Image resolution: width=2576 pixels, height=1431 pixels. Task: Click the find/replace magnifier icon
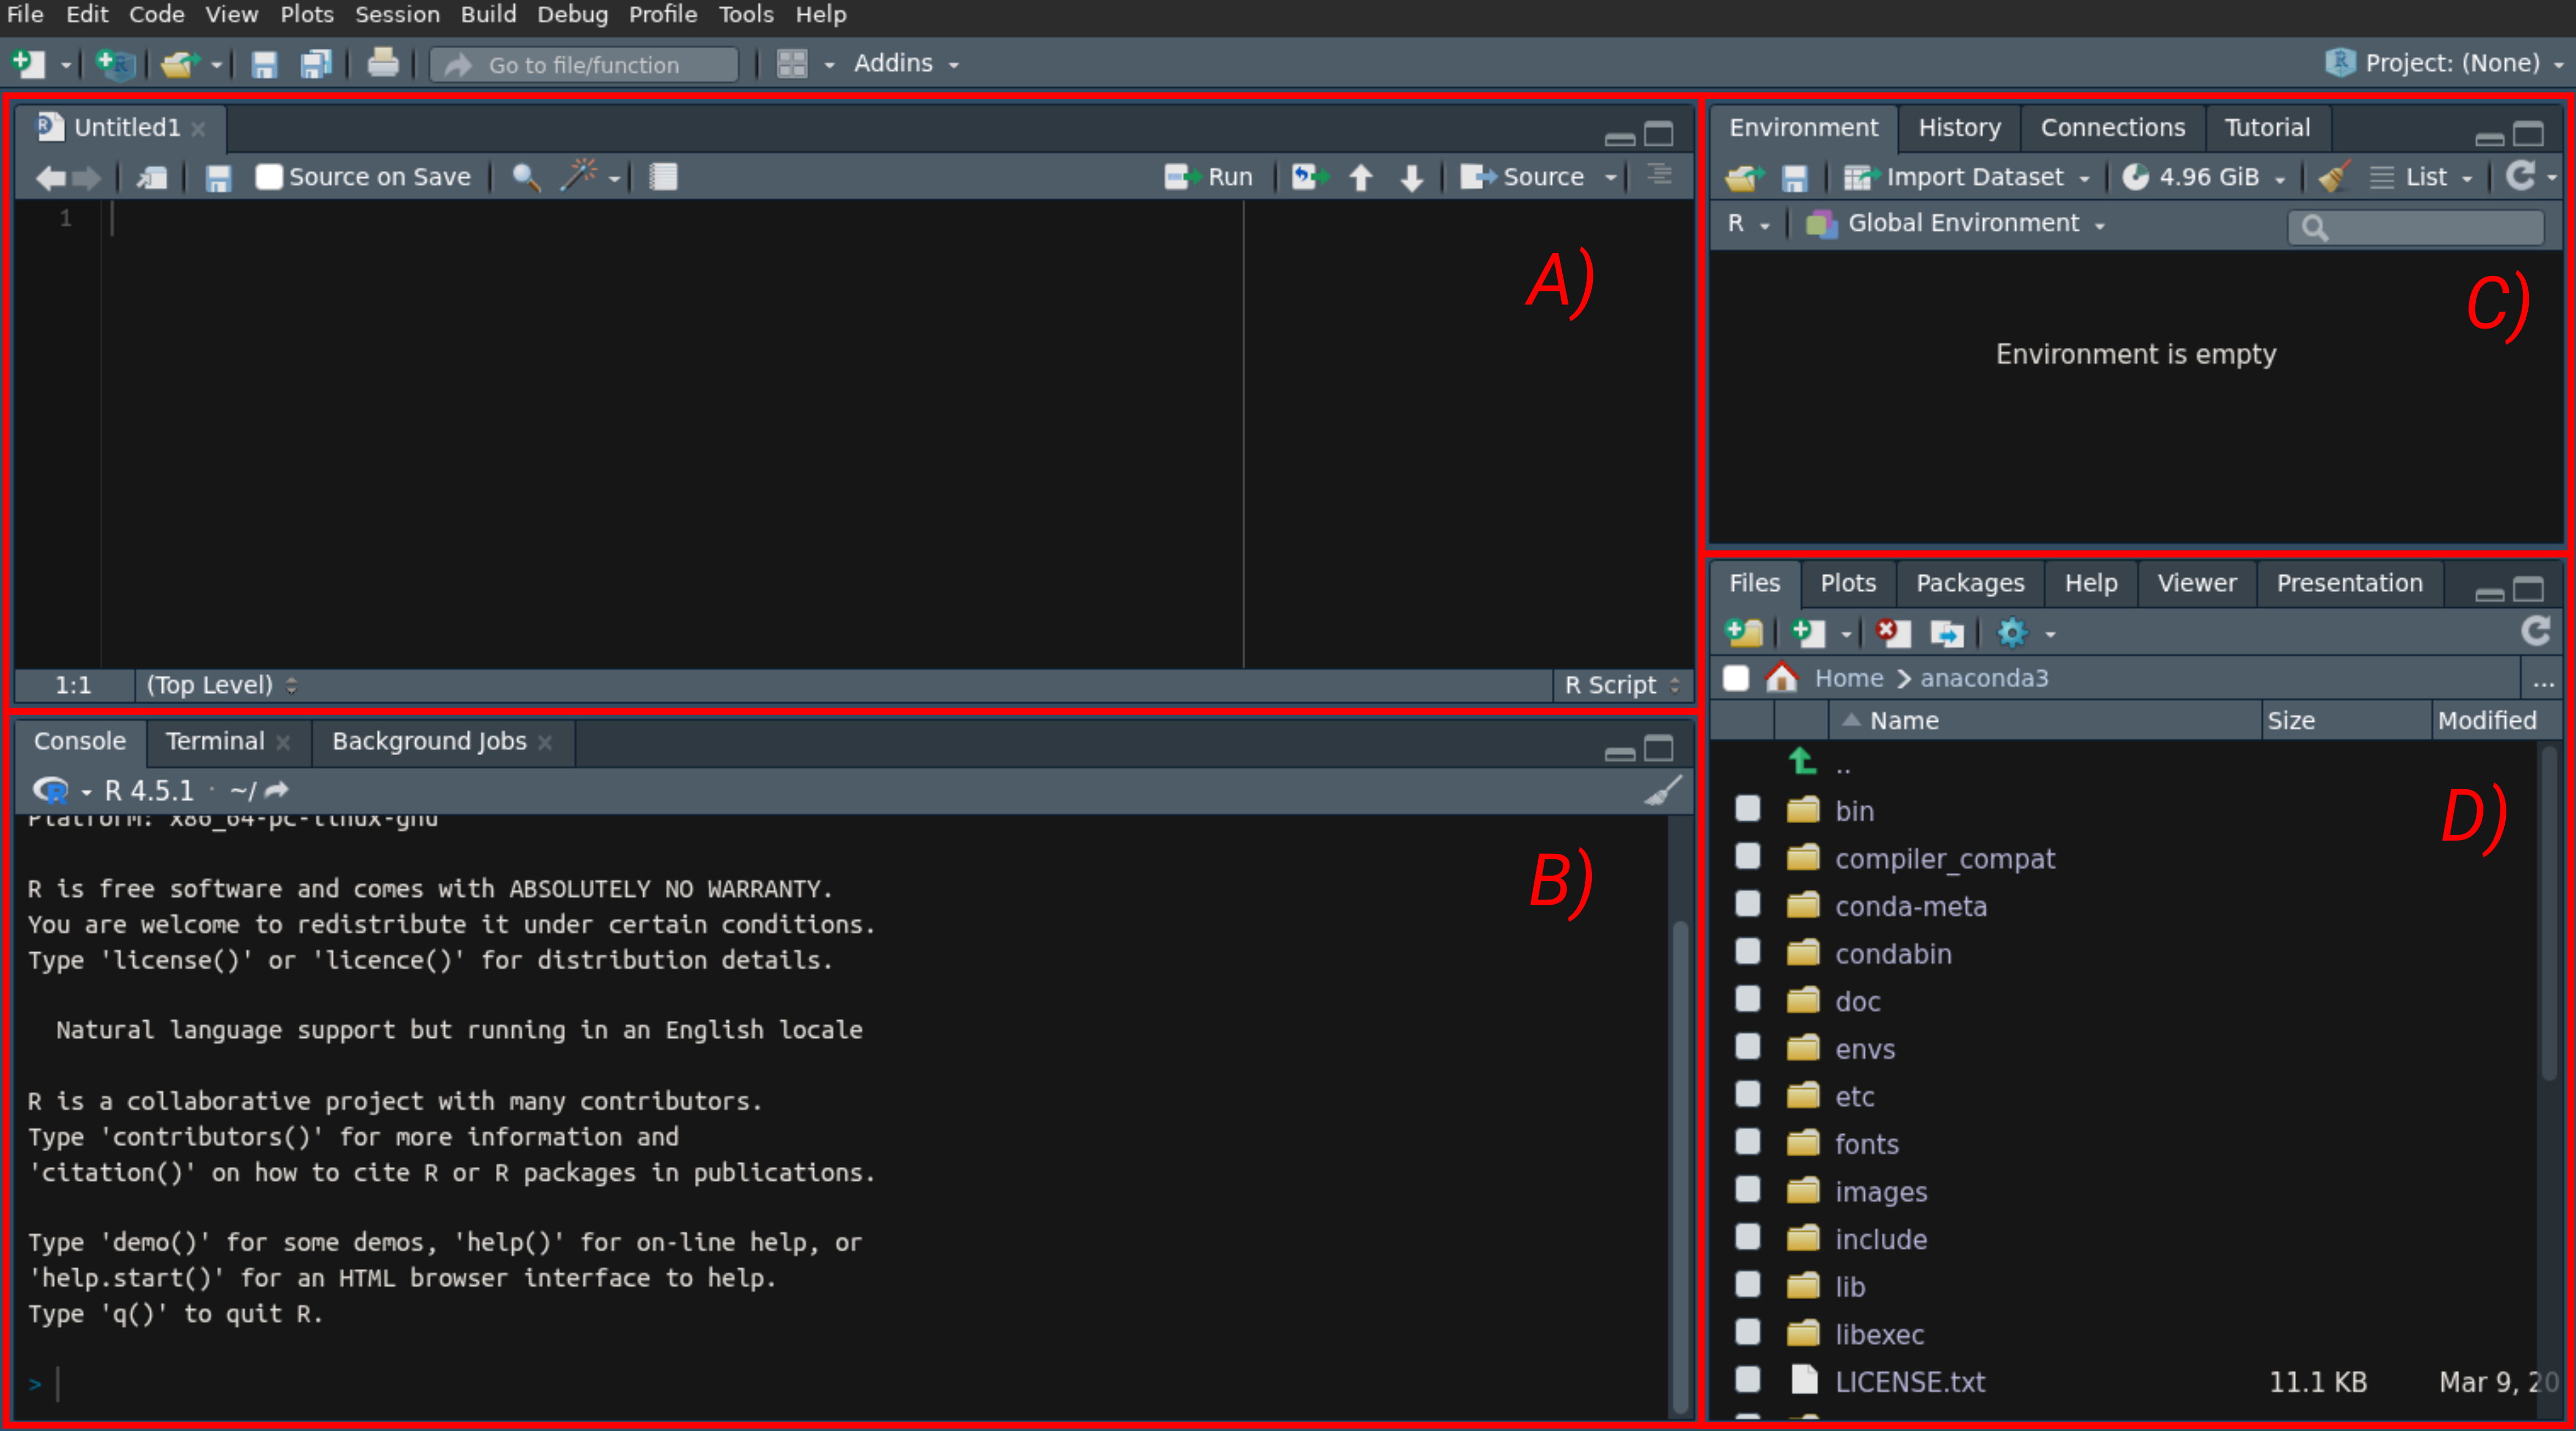click(x=525, y=177)
